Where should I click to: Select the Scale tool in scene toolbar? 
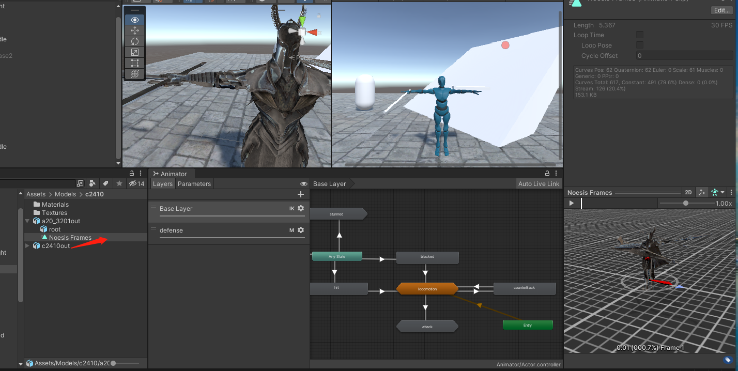(x=135, y=52)
